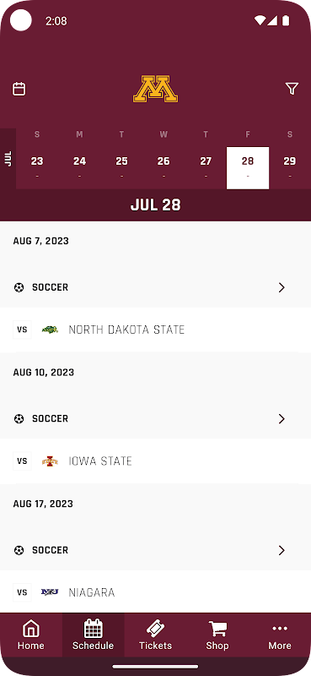Viewport: 311px width, 676px height.
Task: Select the Schedule tab
Action: [x=93, y=635]
